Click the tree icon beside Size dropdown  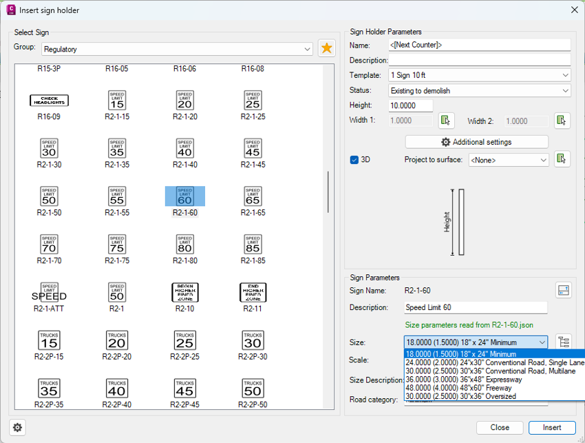pos(563,342)
